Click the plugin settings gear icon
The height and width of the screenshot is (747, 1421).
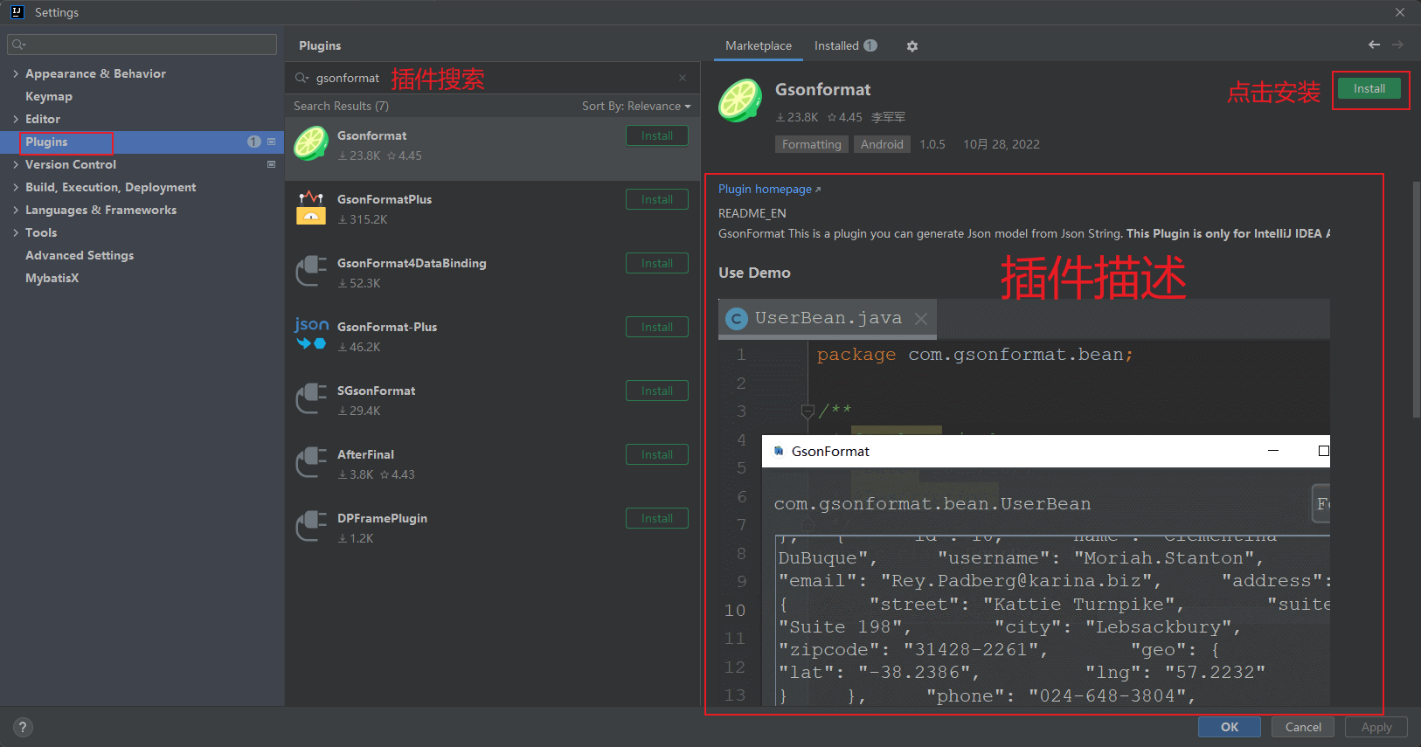[912, 46]
